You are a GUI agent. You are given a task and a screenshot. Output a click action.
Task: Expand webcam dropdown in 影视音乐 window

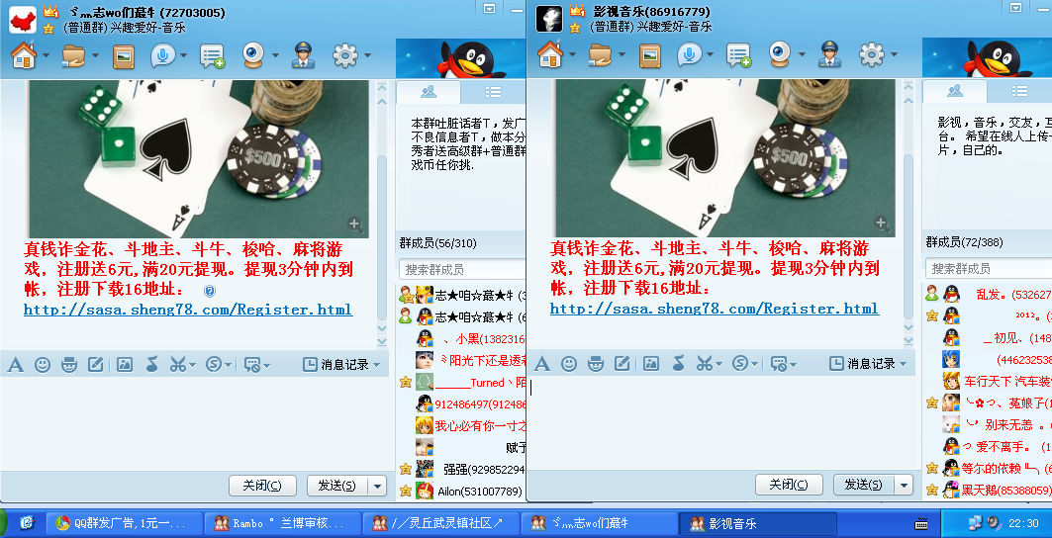pos(802,56)
